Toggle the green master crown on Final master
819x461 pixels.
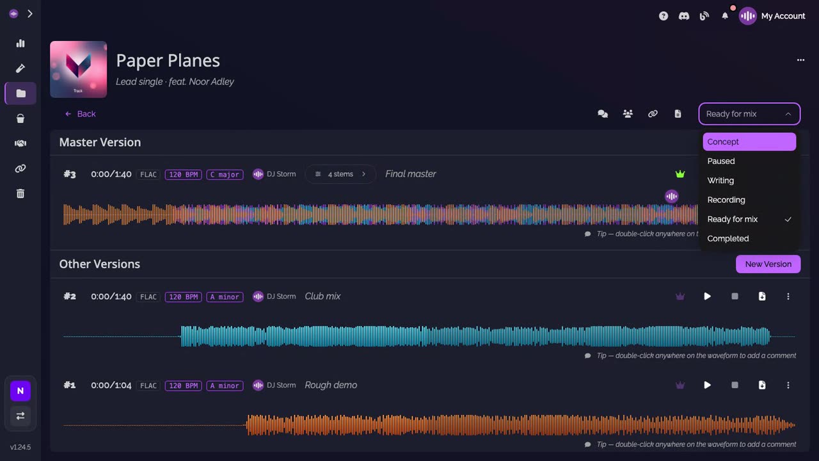pyautogui.click(x=680, y=174)
